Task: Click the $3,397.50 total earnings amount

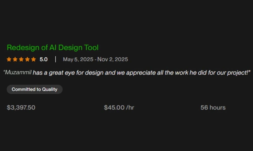Action: pos(21,107)
